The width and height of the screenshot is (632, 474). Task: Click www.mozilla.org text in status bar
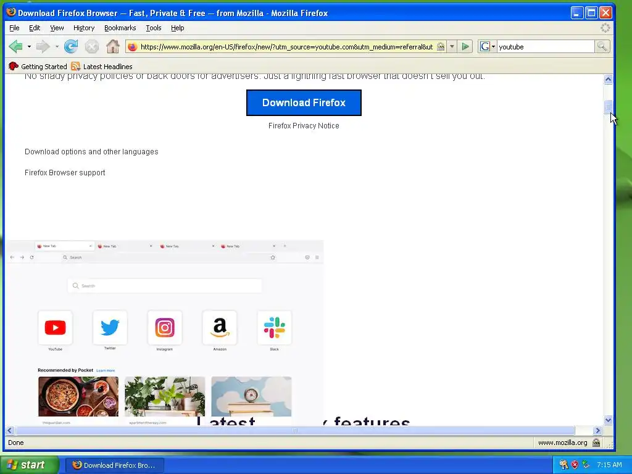(x=563, y=443)
